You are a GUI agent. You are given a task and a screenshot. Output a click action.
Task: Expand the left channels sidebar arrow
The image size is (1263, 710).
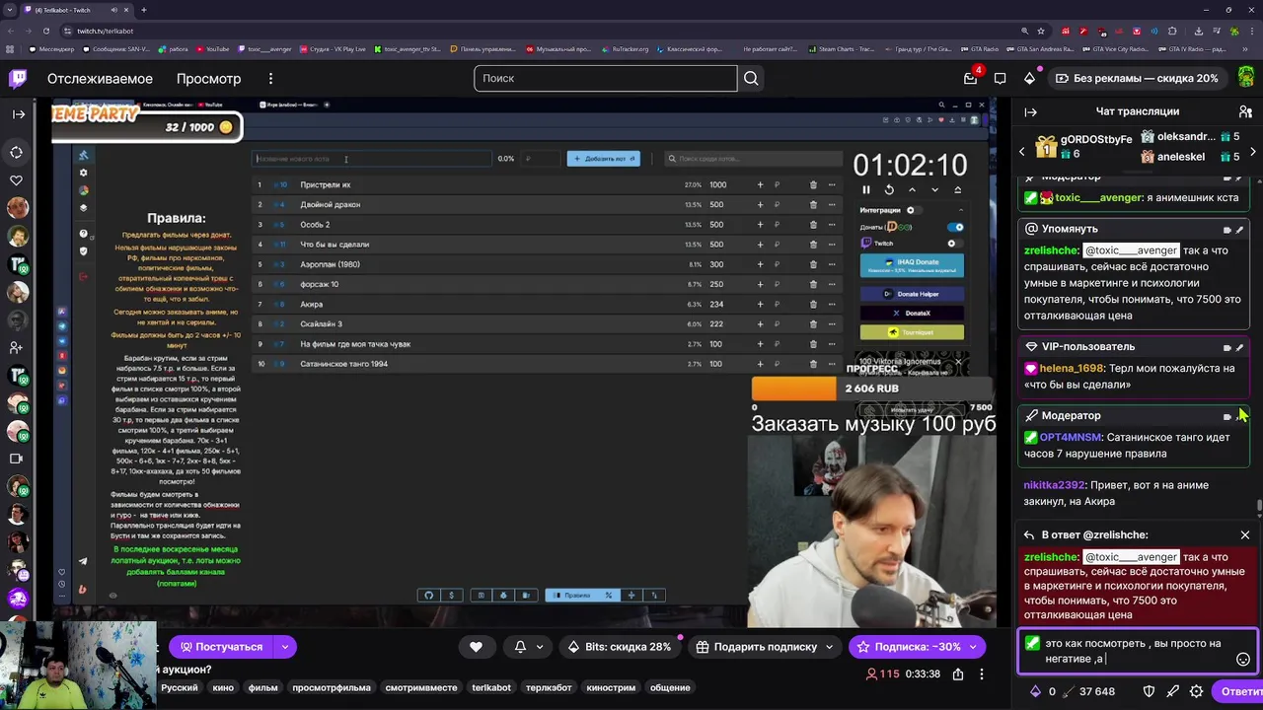click(x=19, y=114)
